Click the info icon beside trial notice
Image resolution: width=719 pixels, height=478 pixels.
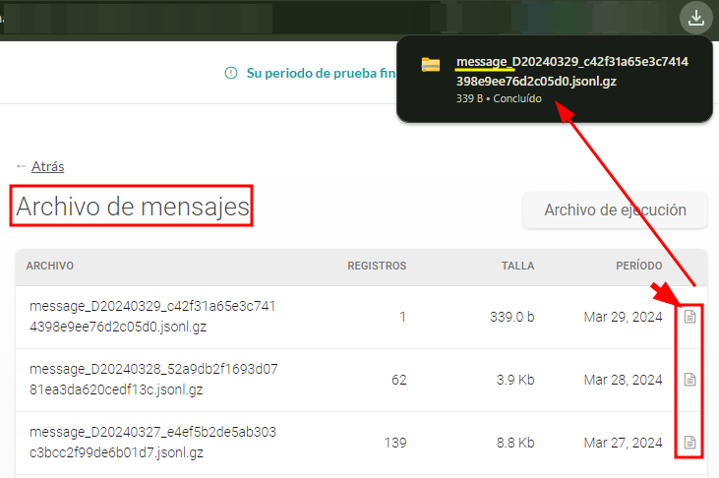coord(231,73)
